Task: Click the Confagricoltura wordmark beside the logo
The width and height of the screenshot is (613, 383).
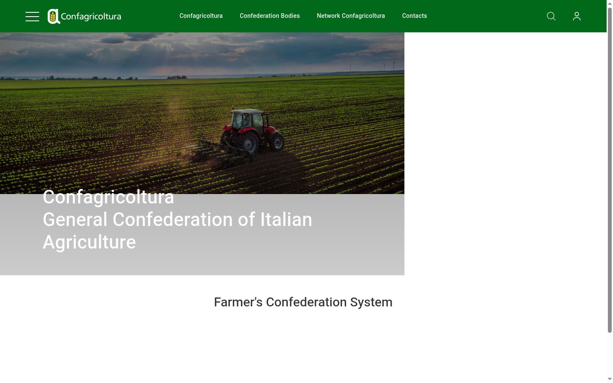Action: (x=91, y=17)
